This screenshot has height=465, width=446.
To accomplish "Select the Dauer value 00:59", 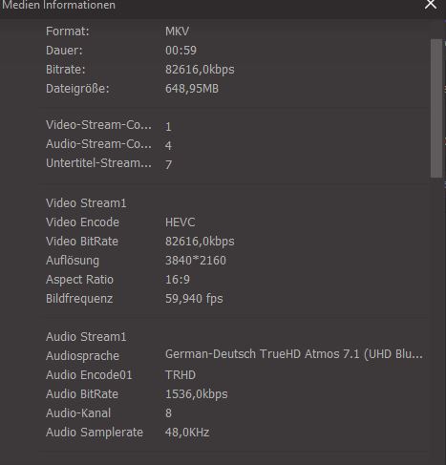I will click(x=181, y=51).
